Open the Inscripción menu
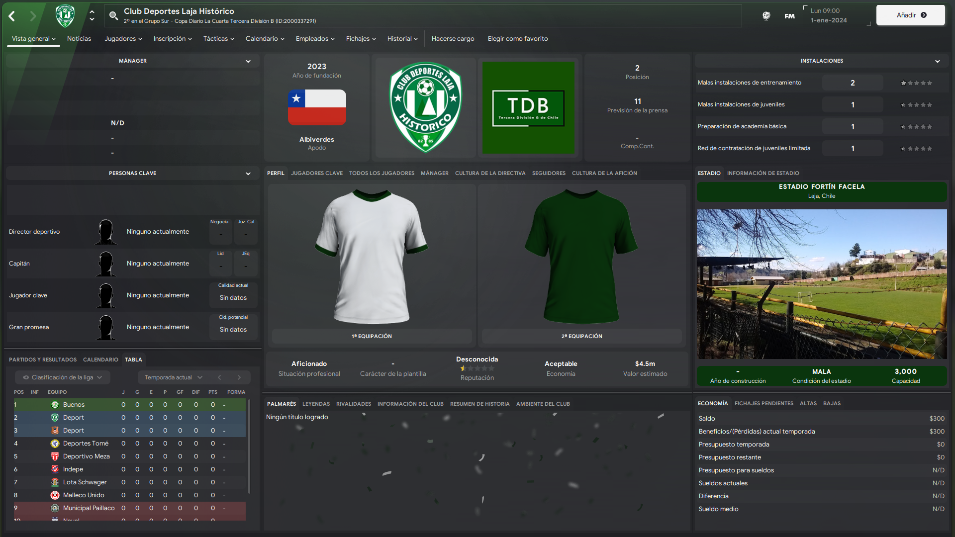 [x=172, y=39]
